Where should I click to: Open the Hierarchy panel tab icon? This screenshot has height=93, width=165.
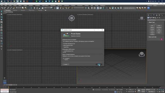pos(154,15)
